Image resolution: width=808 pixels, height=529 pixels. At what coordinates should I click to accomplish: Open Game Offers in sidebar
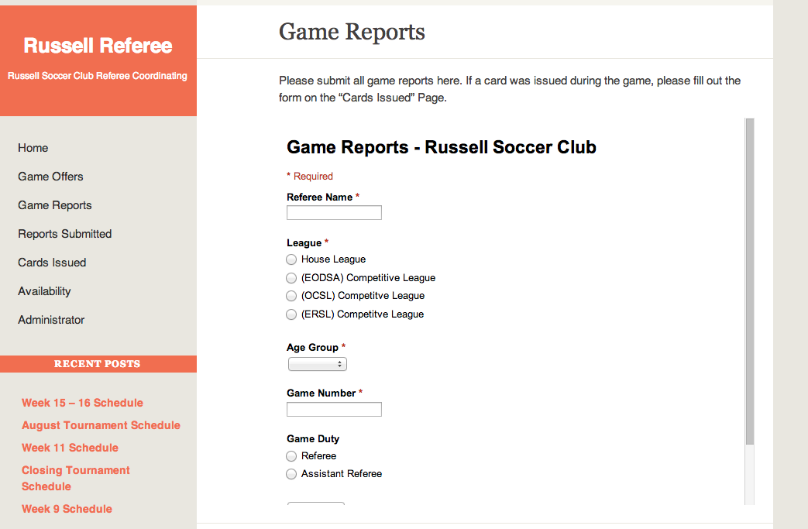(x=50, y=177)
